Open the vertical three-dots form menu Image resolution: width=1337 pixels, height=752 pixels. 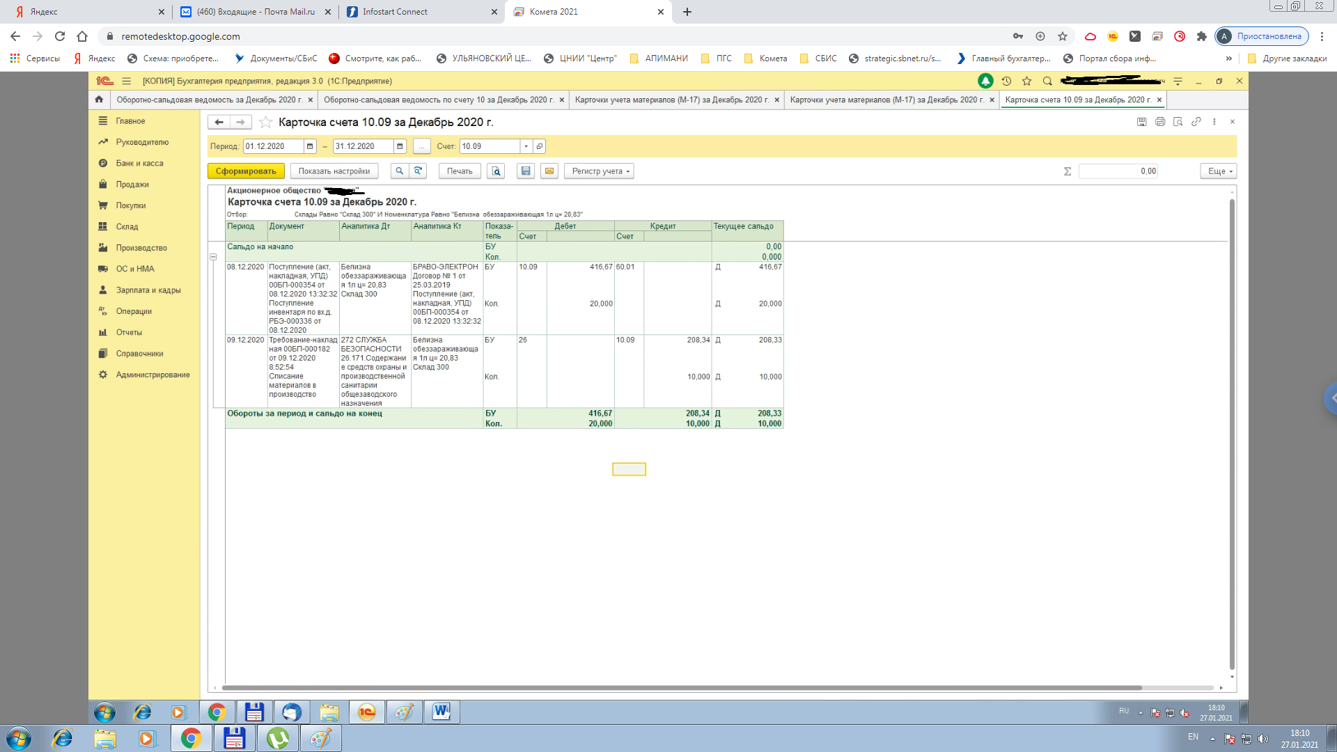[1214, 122]
